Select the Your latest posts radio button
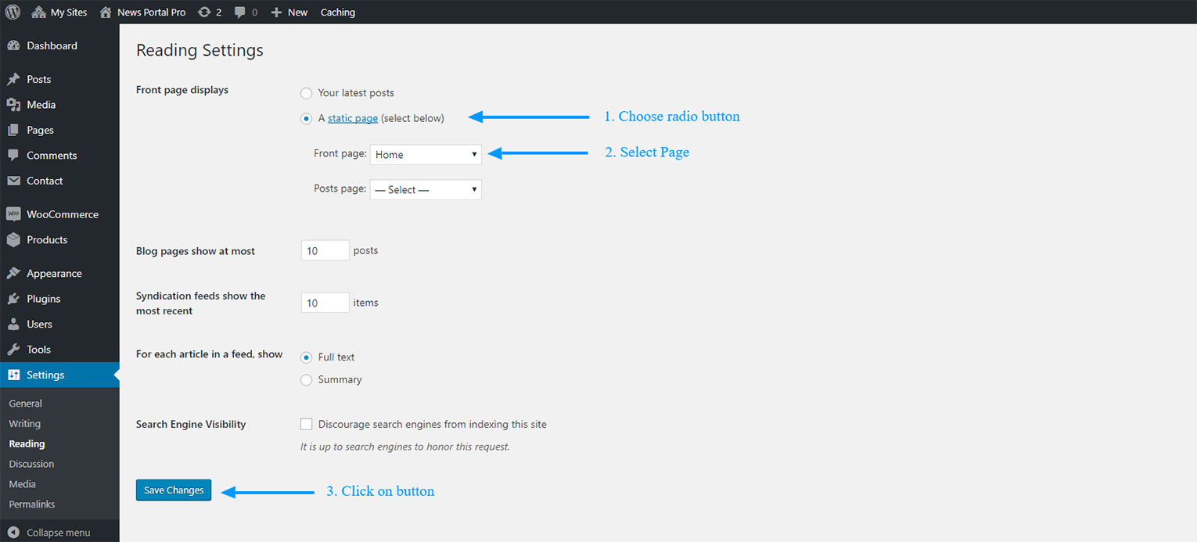 pyautogui.click(x=307, y=93)
